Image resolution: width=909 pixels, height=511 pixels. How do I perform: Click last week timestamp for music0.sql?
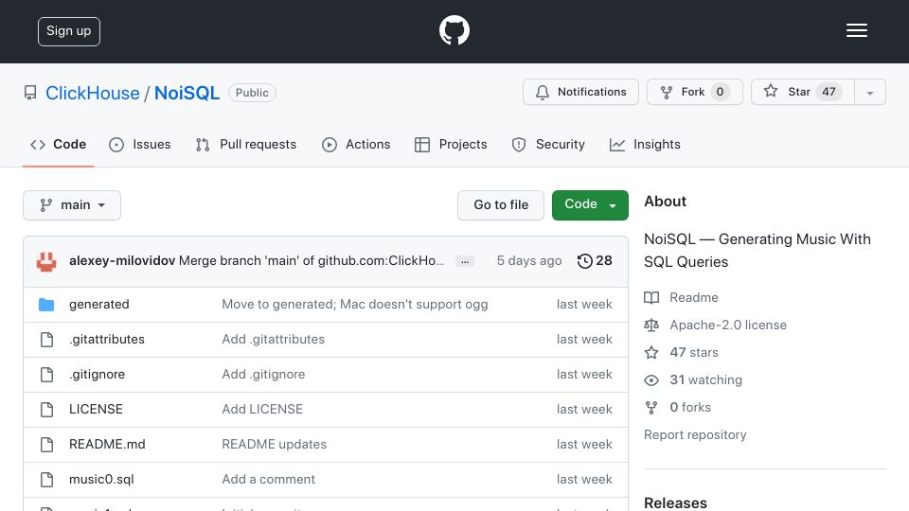pyautogui.click(x=584, y=479)
